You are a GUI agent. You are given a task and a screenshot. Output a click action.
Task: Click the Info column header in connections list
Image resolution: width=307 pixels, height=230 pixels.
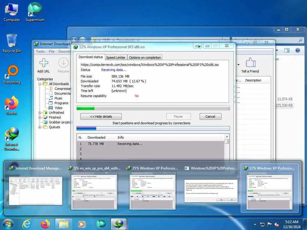[121, 137]
